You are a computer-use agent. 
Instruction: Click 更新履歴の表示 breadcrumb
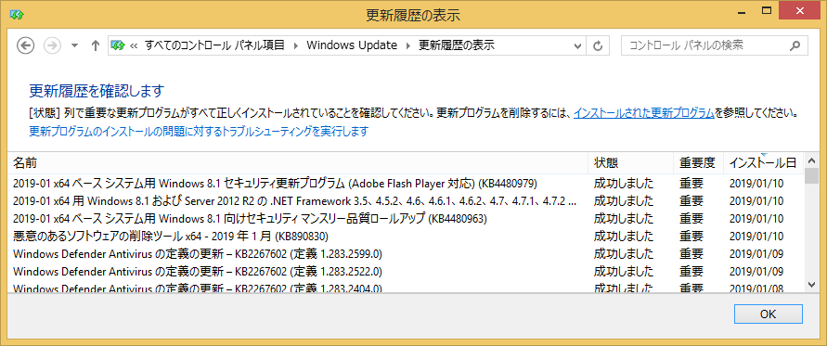[x=457, y=45]
